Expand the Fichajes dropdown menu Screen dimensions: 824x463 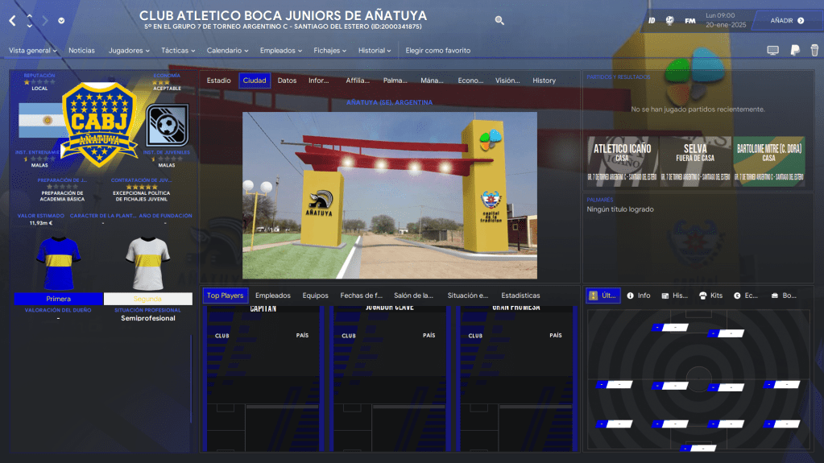pyautogui.click(x=330, y=51)
